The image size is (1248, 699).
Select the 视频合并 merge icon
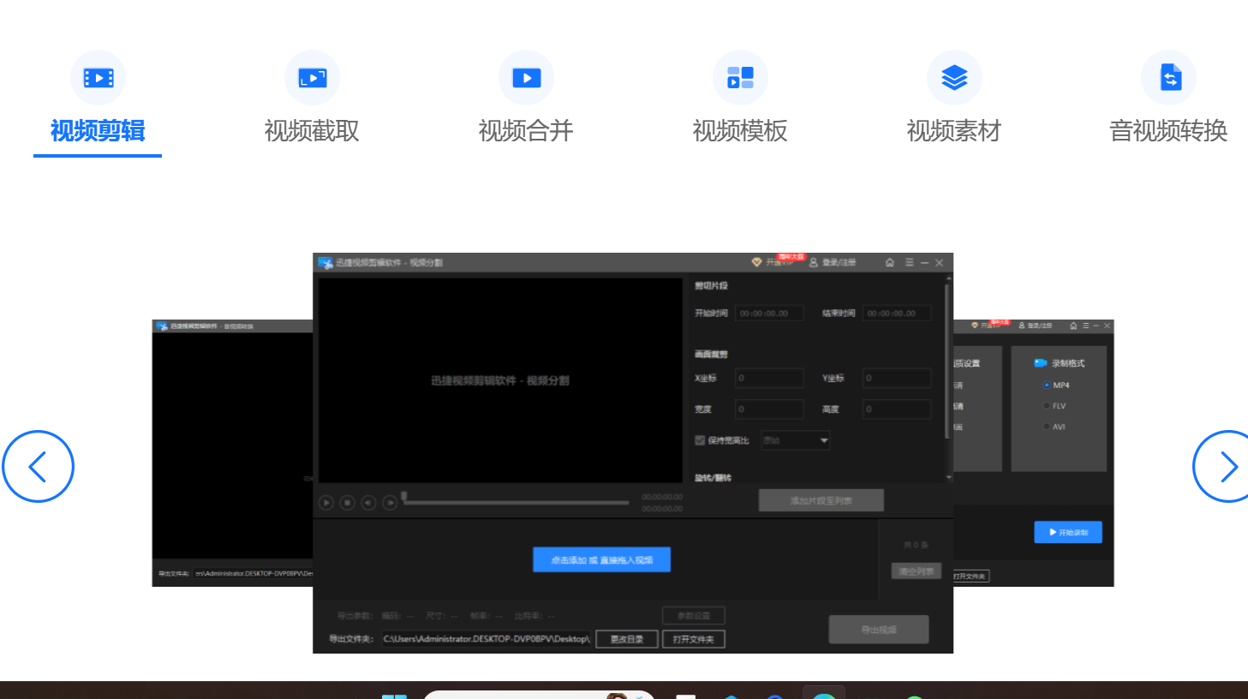coord(526,77)
